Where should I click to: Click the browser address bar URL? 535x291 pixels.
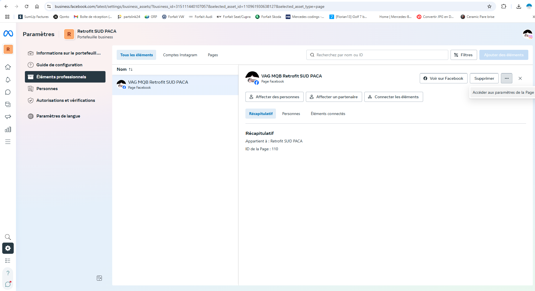click(x=190, y=6)
